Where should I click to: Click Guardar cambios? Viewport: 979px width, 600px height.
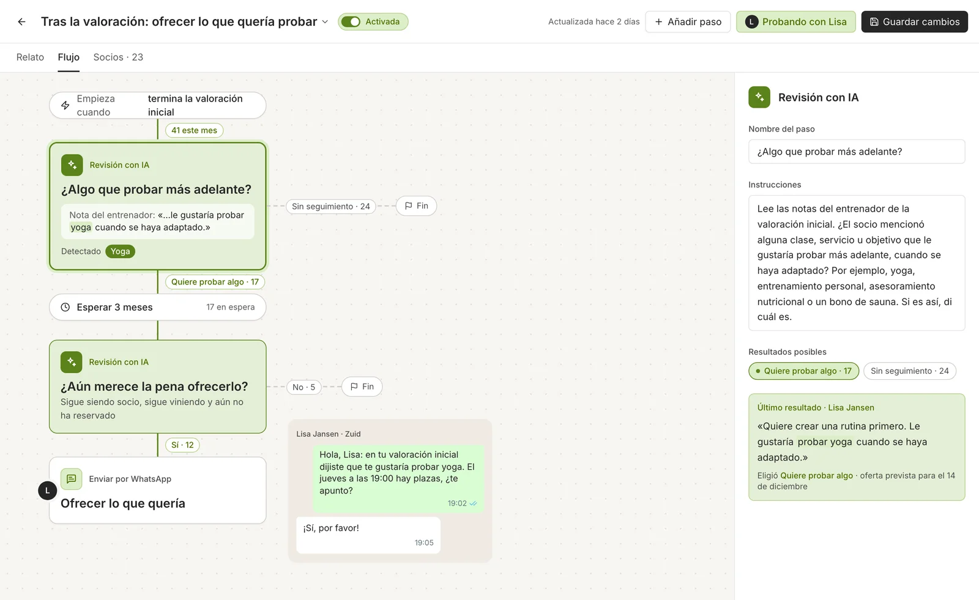(914, 21)
